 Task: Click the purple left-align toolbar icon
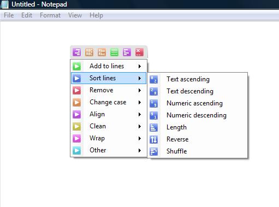click(x=127, y=52)
